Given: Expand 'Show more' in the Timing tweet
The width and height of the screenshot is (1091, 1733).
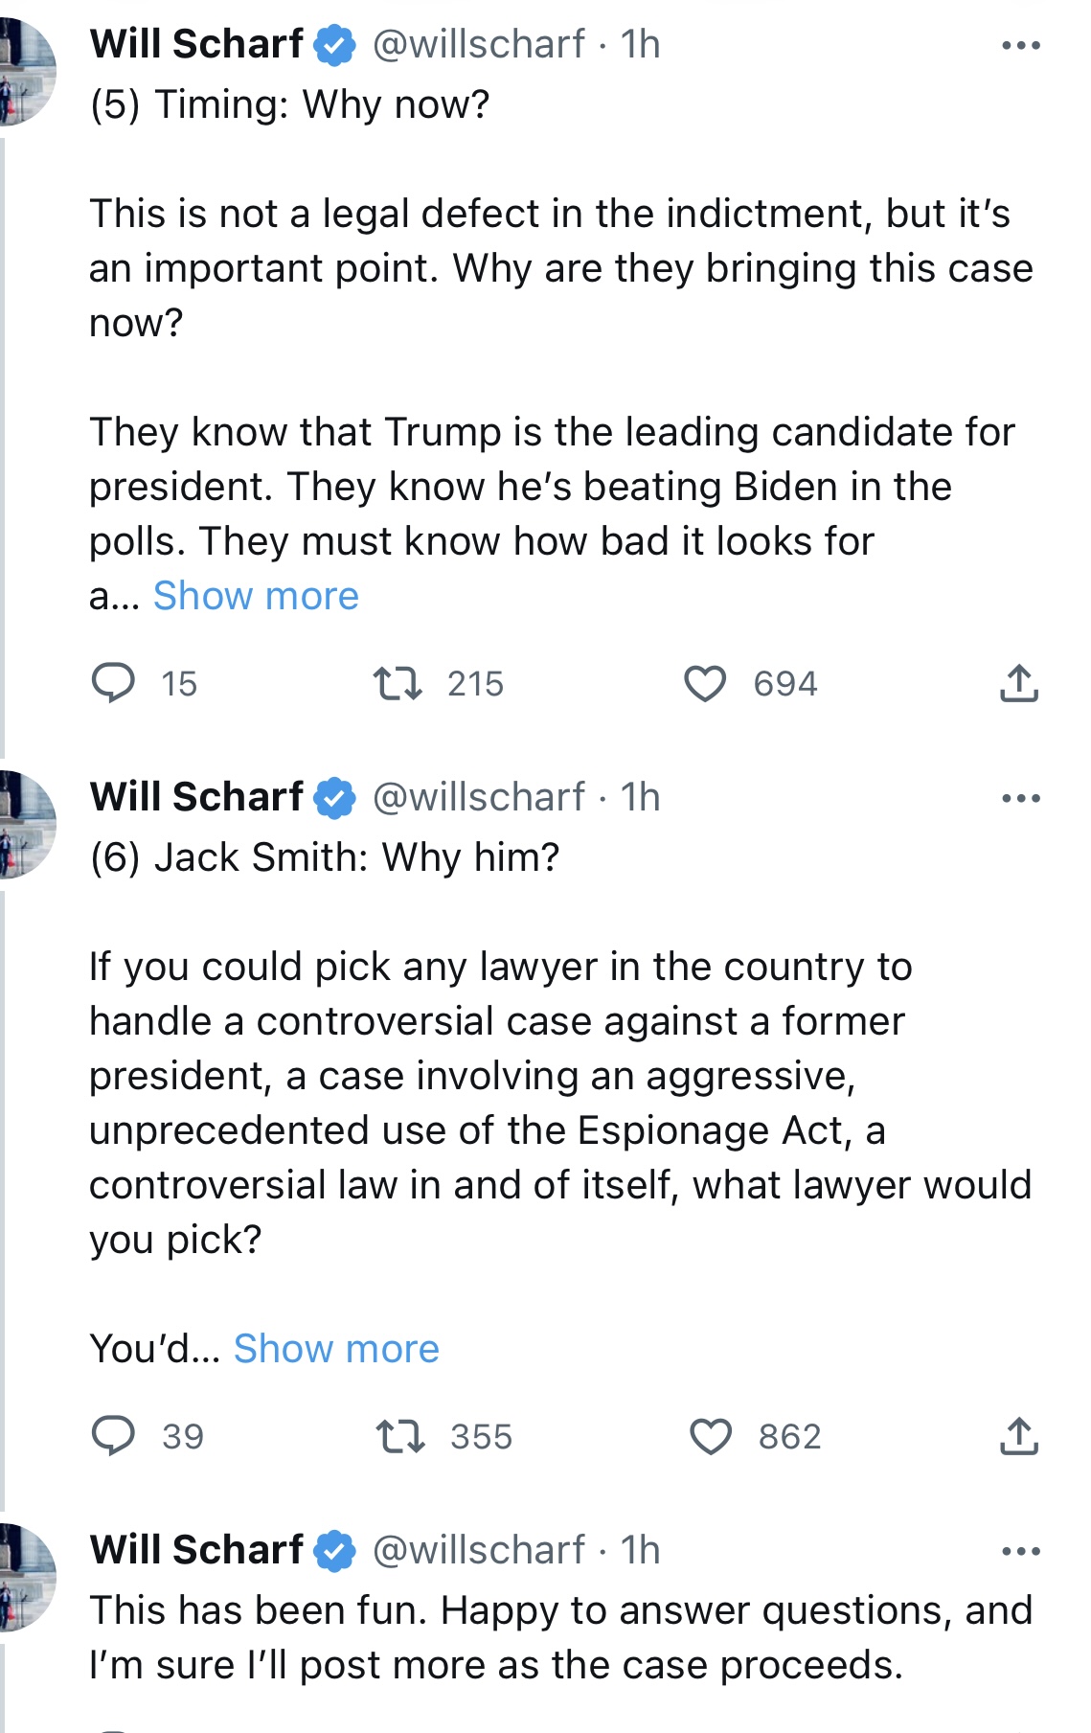Looking at the screenshot, I should pyautogui.click(x=256, y=596).
